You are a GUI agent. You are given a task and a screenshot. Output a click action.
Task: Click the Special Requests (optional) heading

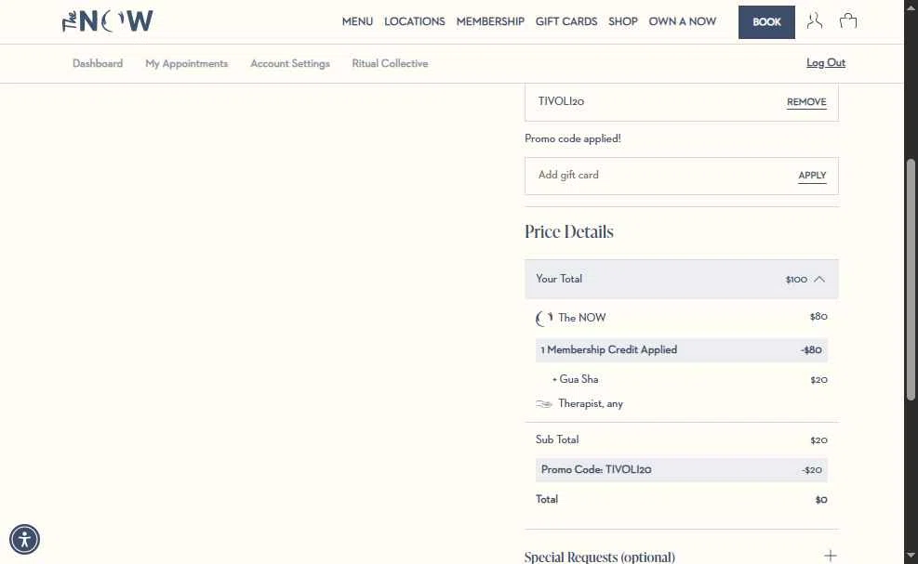click(600, 557)
